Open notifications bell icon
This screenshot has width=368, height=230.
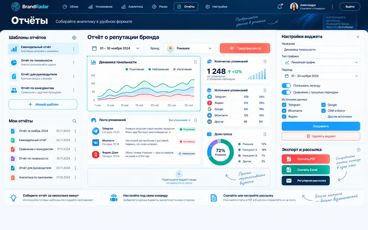(x=280, y=6)
